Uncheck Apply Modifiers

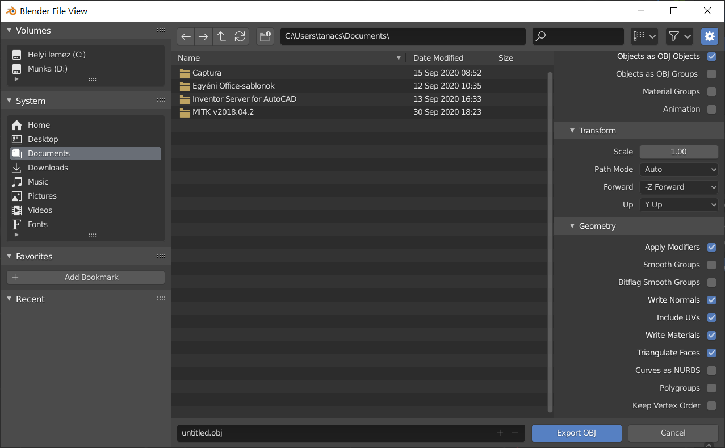click(x=711, y=247)
